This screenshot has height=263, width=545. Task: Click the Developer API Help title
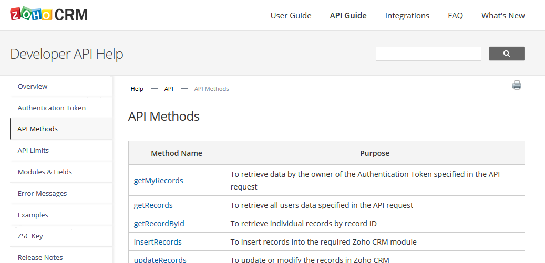pos(67,55)
